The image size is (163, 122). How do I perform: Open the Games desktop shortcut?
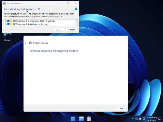tap(7, 37)
